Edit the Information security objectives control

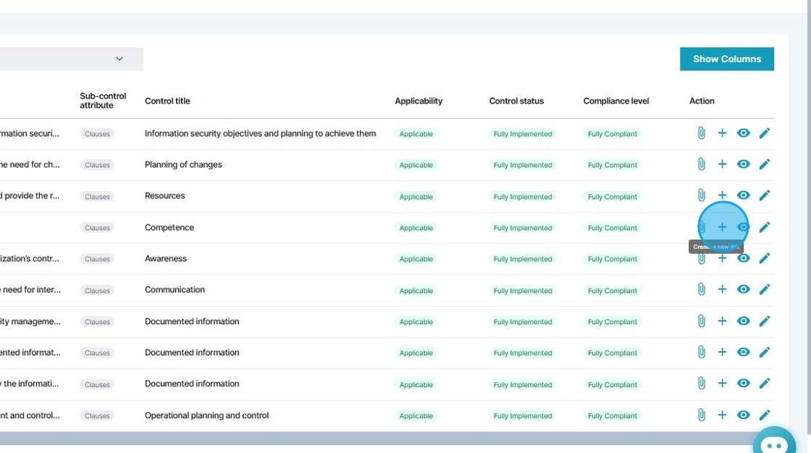tap(765, 133)
